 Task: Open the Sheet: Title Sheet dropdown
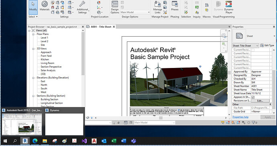coord(246,46)
